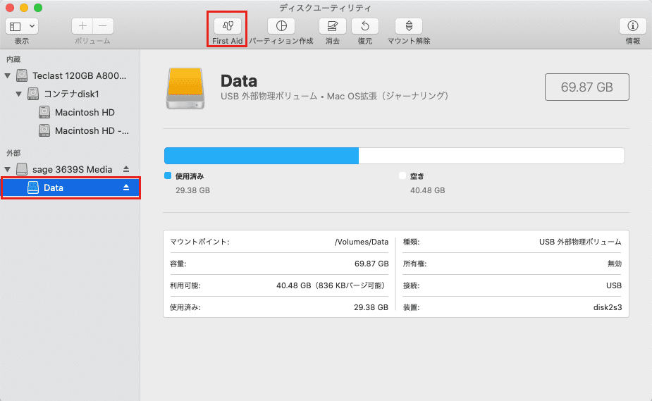Click the 内蔵 sidebar section header
652x401 pixels.
(13, 59)
